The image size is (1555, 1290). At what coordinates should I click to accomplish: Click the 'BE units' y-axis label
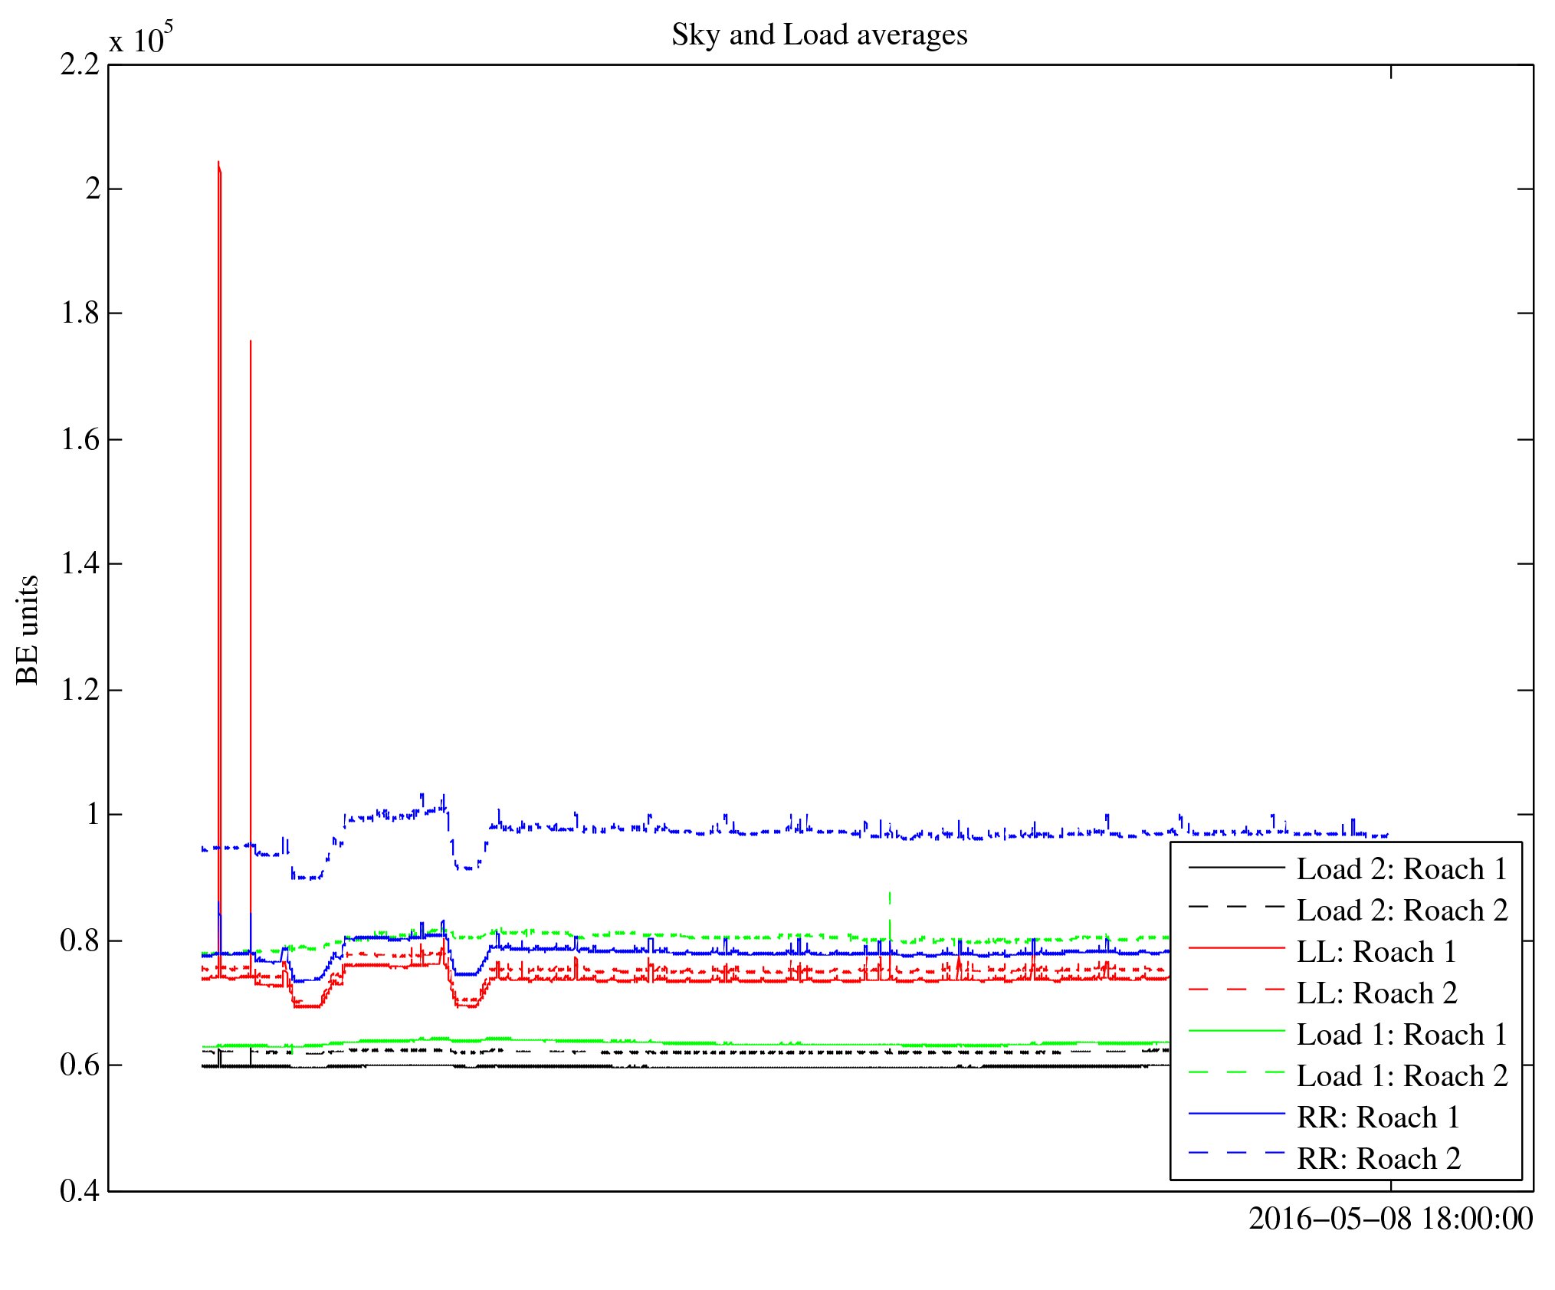tap(28, 629)
